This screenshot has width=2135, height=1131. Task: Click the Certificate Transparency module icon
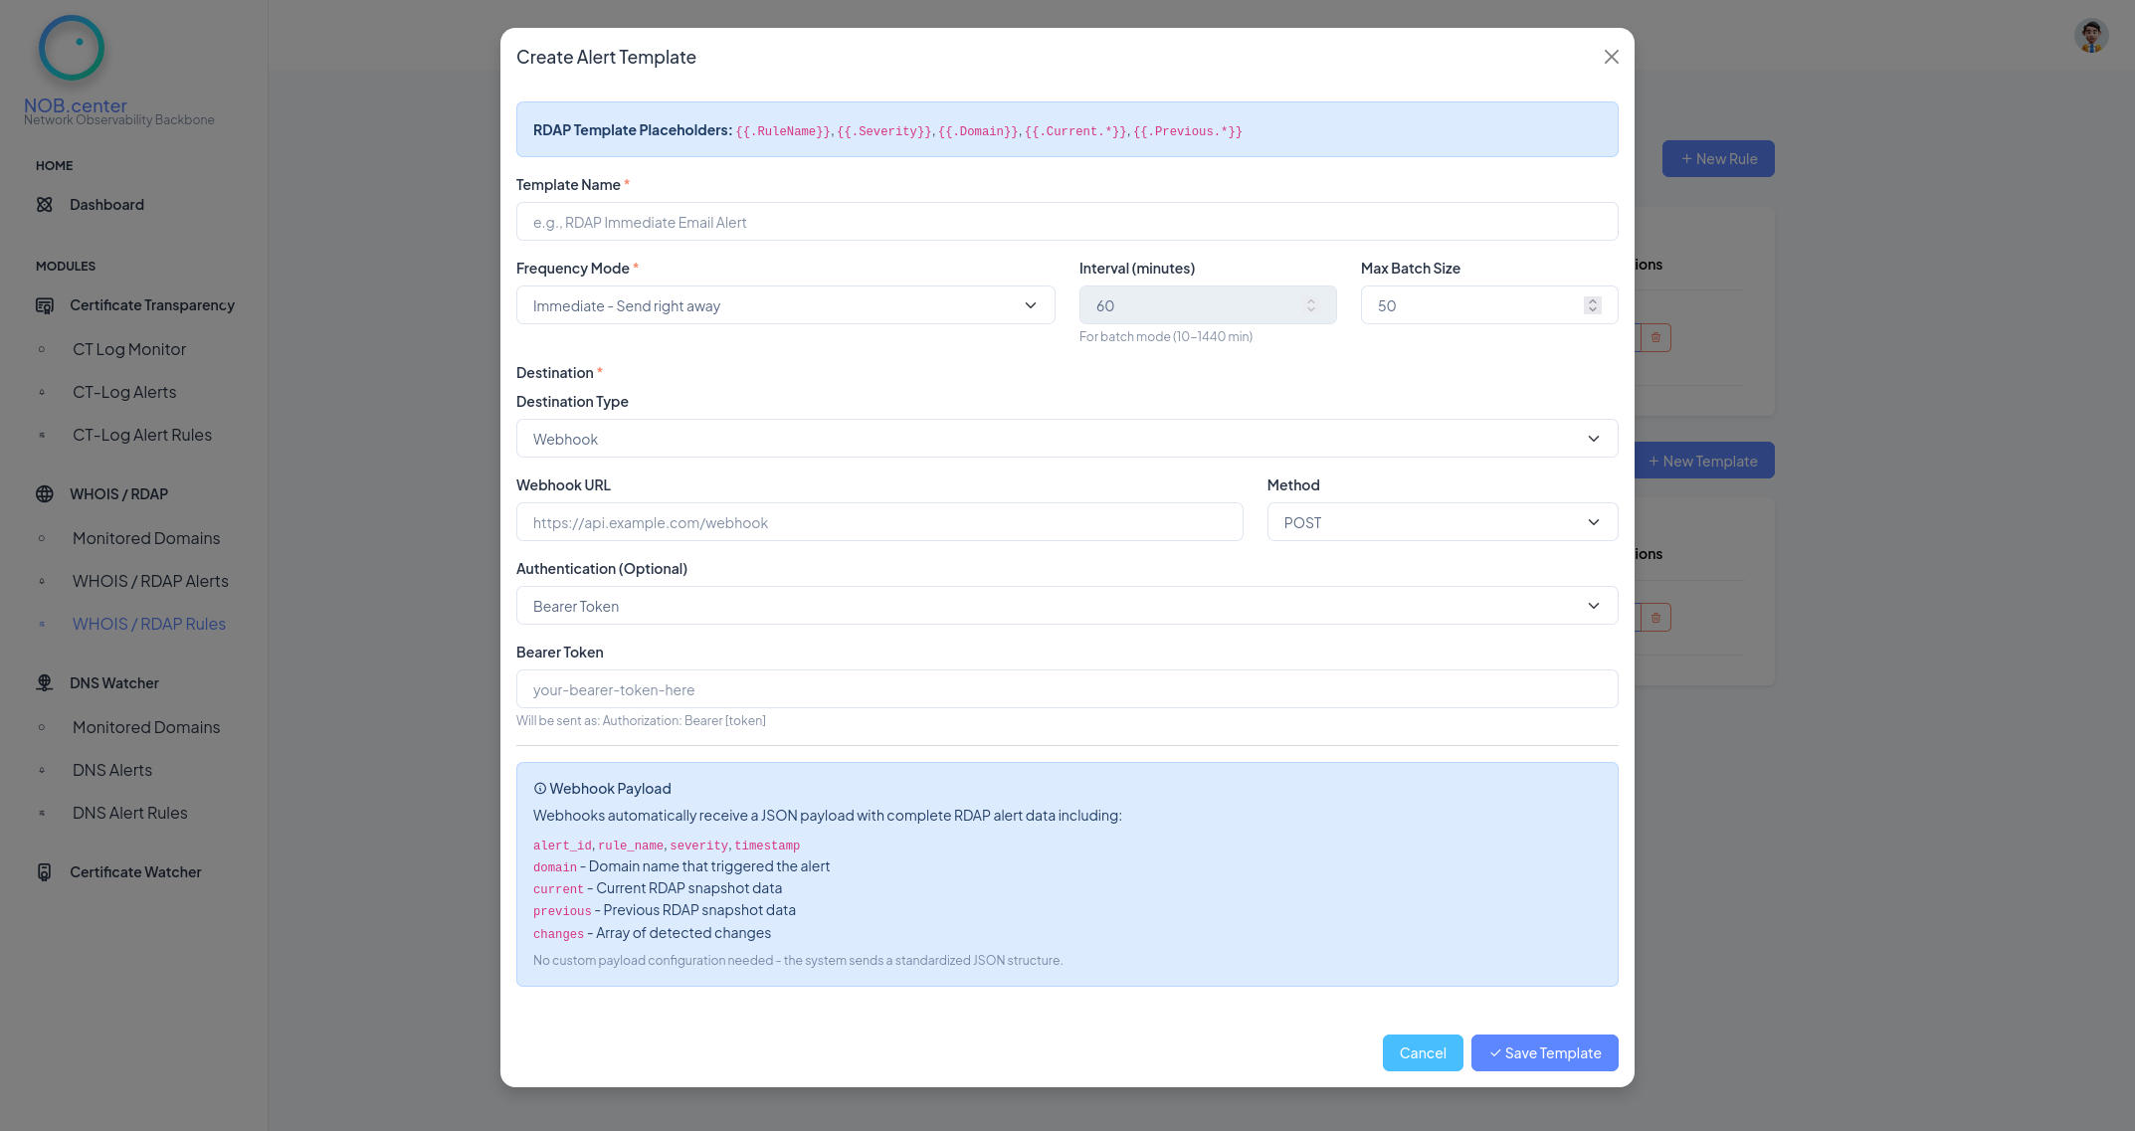point(45,305)
